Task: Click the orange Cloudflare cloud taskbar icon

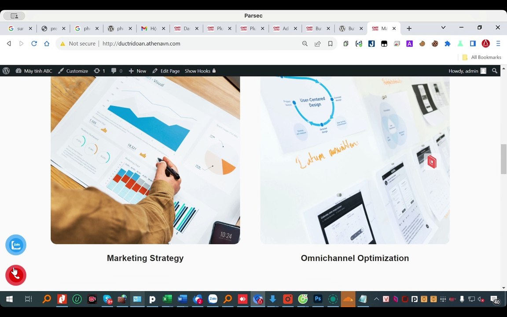Action: click(348, 299)
